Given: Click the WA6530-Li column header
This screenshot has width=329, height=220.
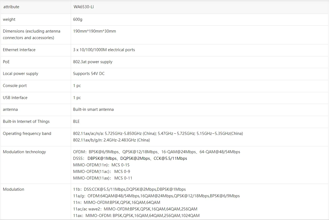Looking at the screenshot, I should pos(84,7).
